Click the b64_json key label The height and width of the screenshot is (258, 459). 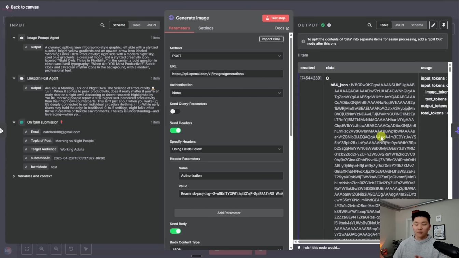pyautogui.click(x=339, y=85)
